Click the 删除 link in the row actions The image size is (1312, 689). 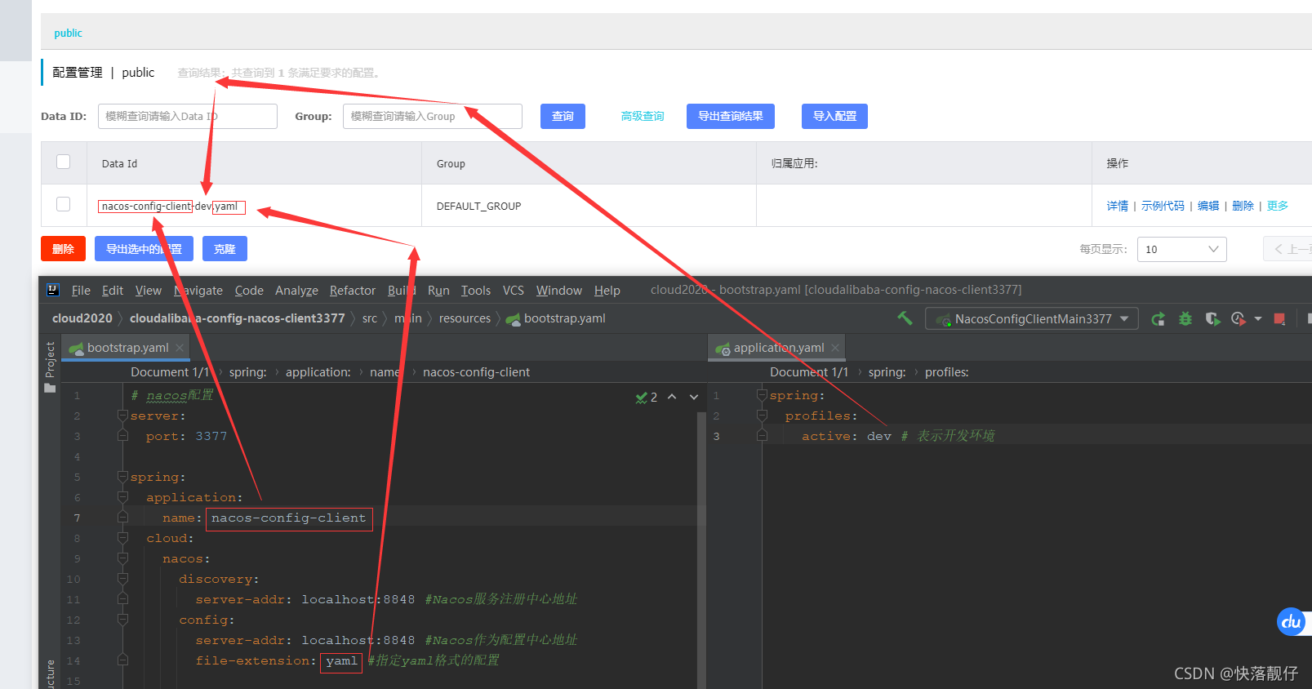point(1243,206)
